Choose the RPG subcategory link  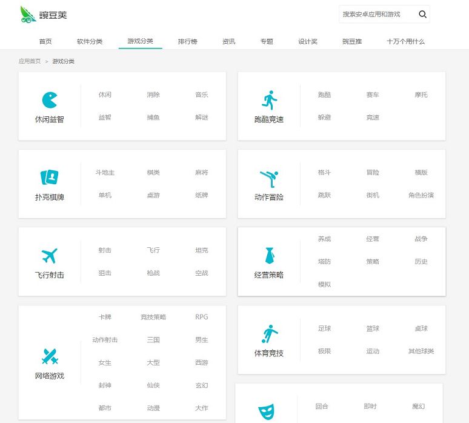[202, 317]
